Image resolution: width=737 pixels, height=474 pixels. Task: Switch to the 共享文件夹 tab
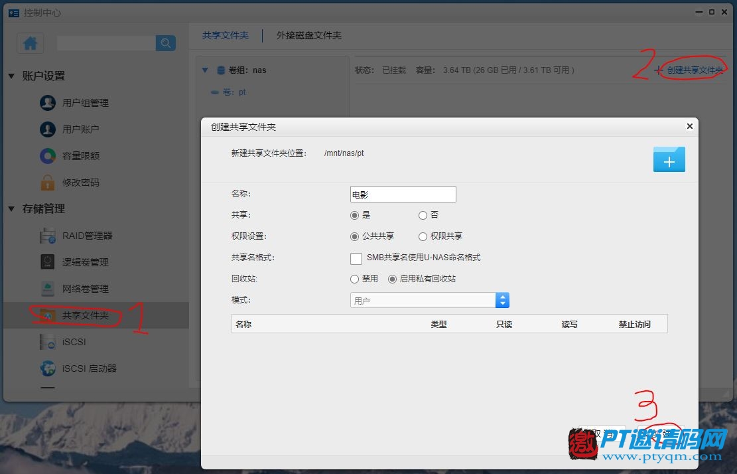tap(225, 35)
